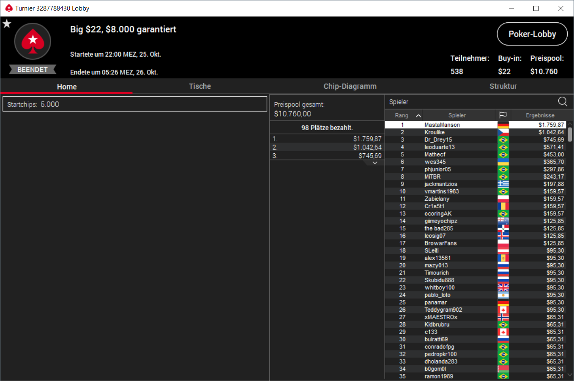Click jackmantzios' Greek flag icon
Screen dimensions: 574x381
click(503, 184)
